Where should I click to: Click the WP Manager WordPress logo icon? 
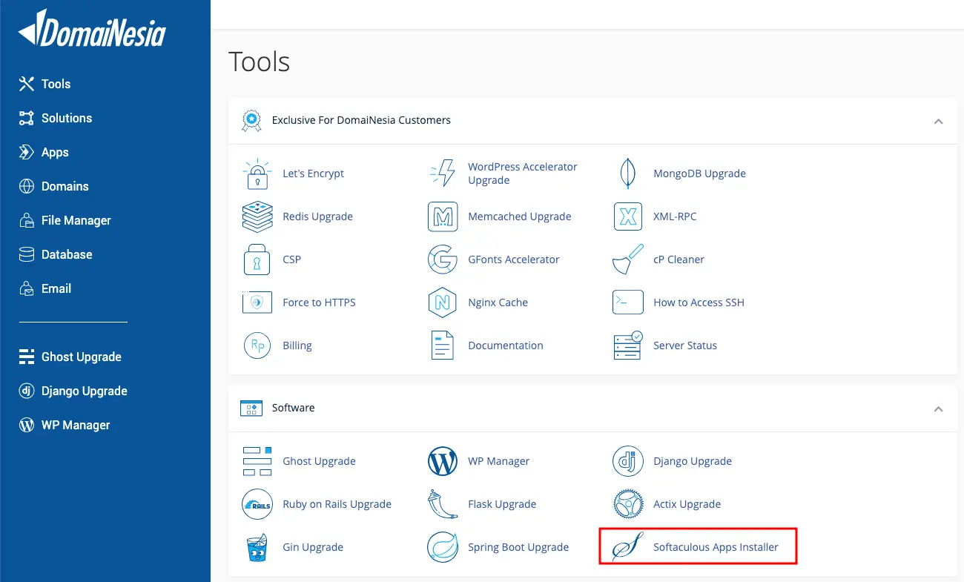pos(443,461)
